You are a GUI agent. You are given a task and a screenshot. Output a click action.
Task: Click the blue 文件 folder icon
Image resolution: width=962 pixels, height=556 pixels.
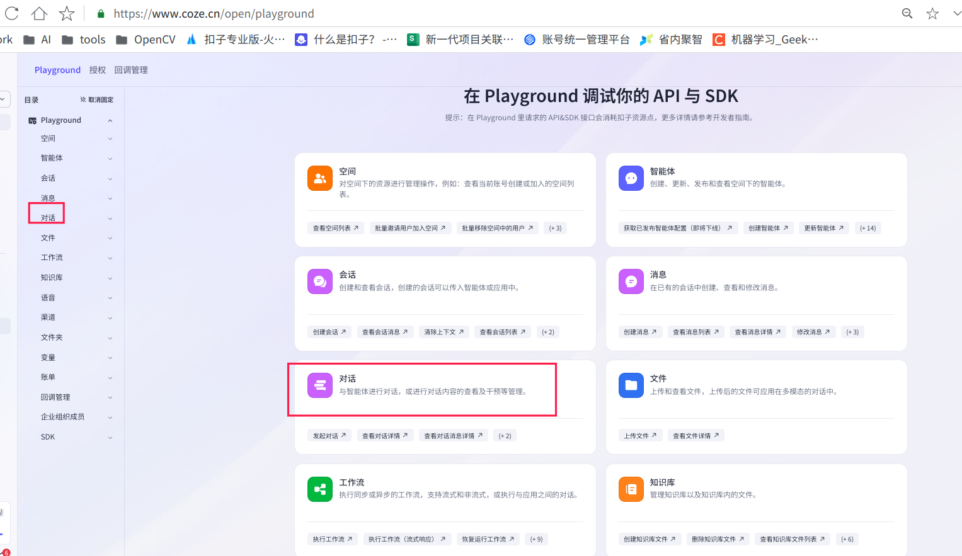coord(631,385)
